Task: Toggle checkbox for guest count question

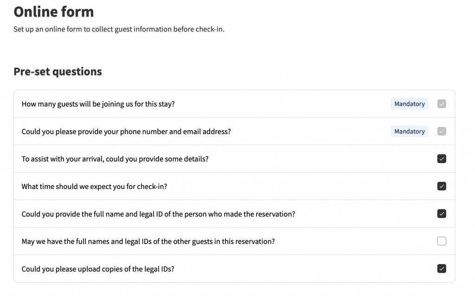Action: point(442,104)
